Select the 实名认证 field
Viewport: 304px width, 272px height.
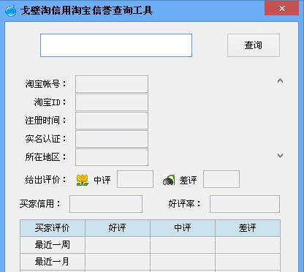click(112, 139)
